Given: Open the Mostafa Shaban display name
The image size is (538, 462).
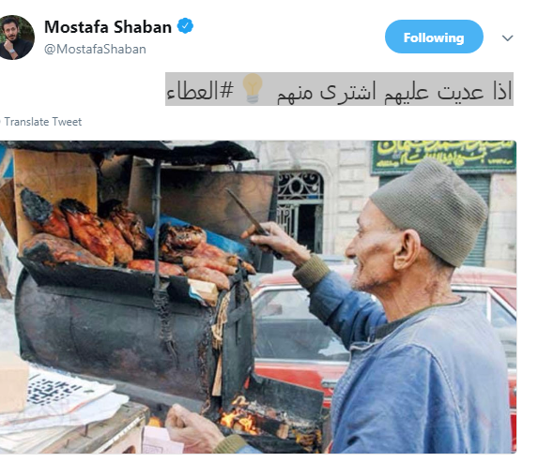Looking at the screenshot, I should coord(108,27).
